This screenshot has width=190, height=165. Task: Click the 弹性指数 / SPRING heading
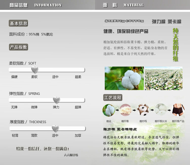[x=25, y=93]
